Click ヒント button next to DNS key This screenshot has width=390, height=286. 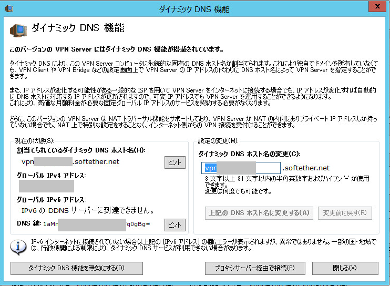[x=175, y=225]
